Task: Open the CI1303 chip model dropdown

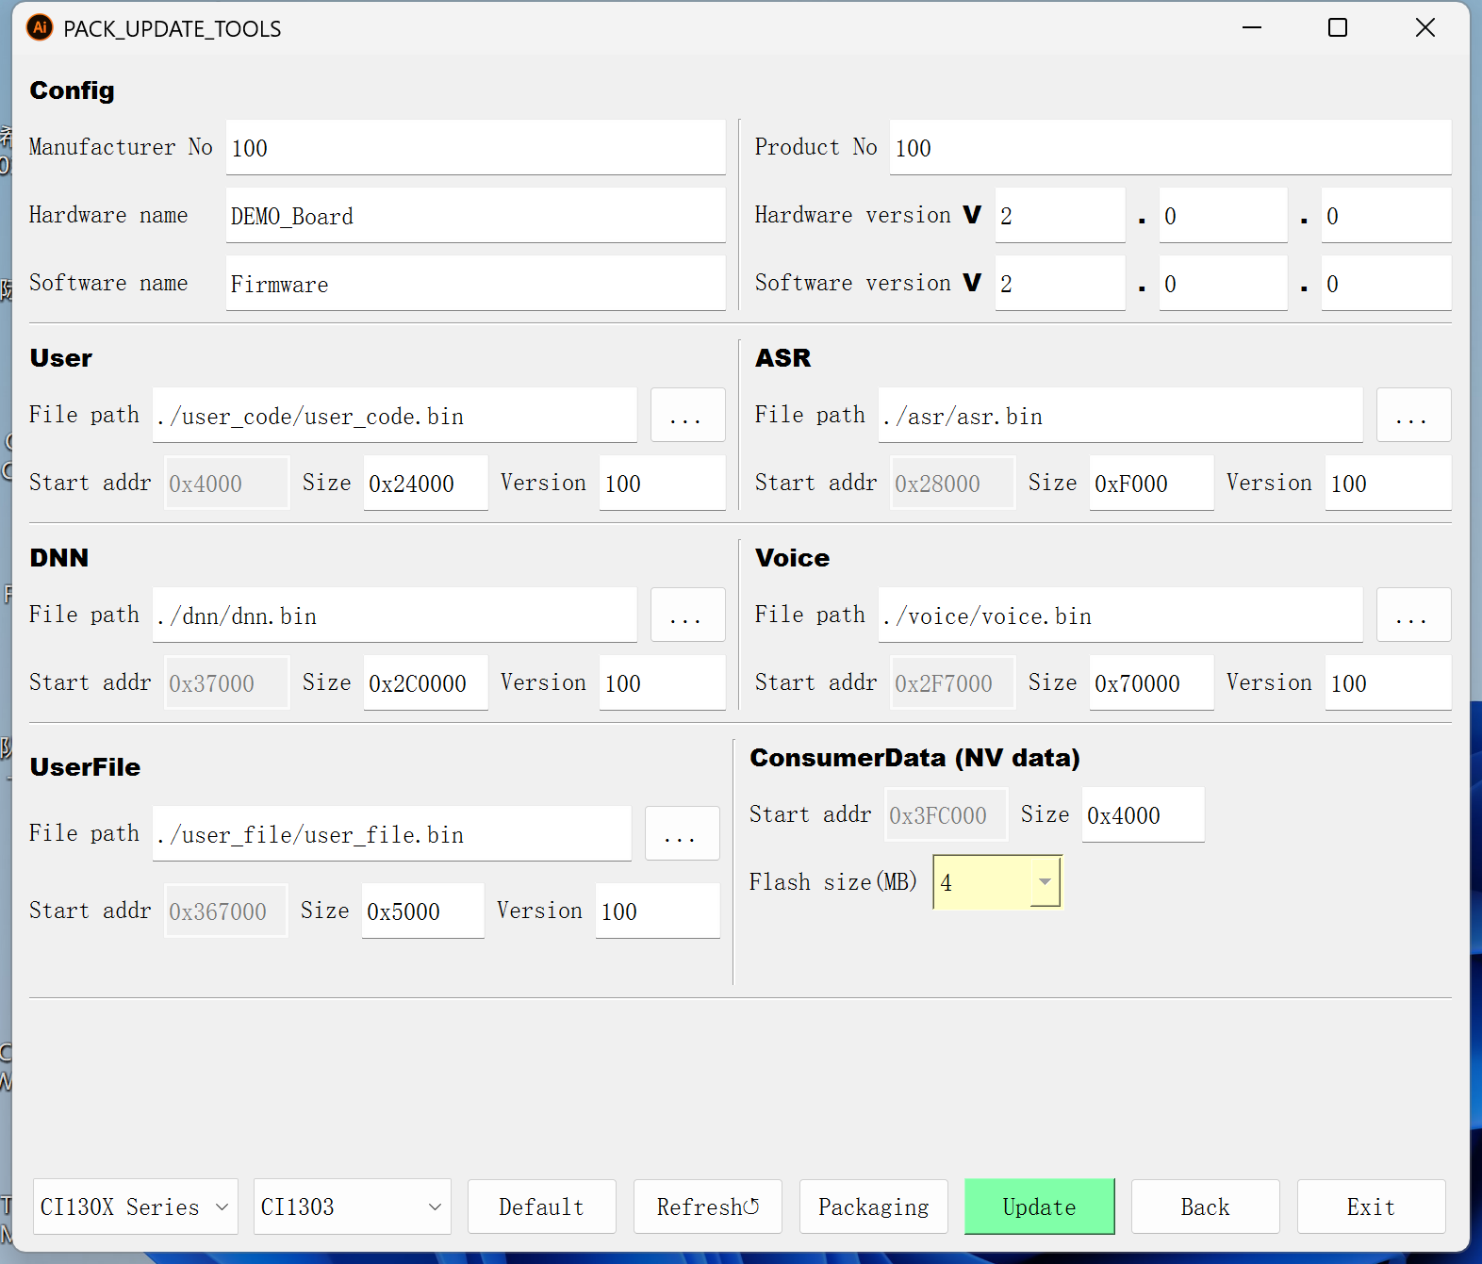Action: pos(352,1207)
